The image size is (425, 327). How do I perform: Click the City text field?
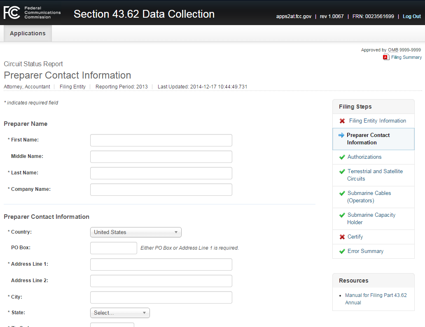click(x=161, y=297)
